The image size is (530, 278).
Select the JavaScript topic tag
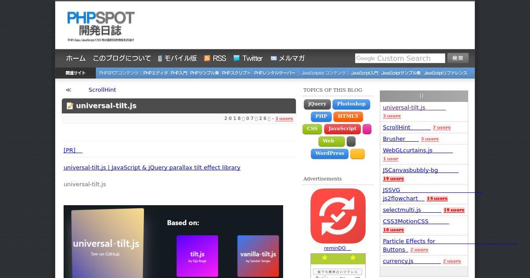[342, 129]
